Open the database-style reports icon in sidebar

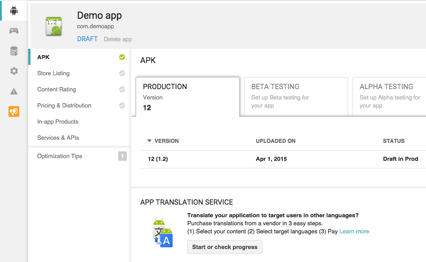click(x=14, y=51)
